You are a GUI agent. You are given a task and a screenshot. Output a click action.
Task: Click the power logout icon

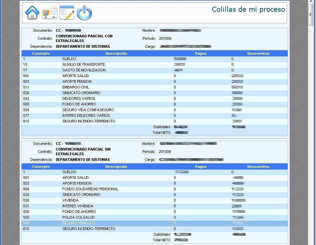pyautogui.click(x=84, y=13)
